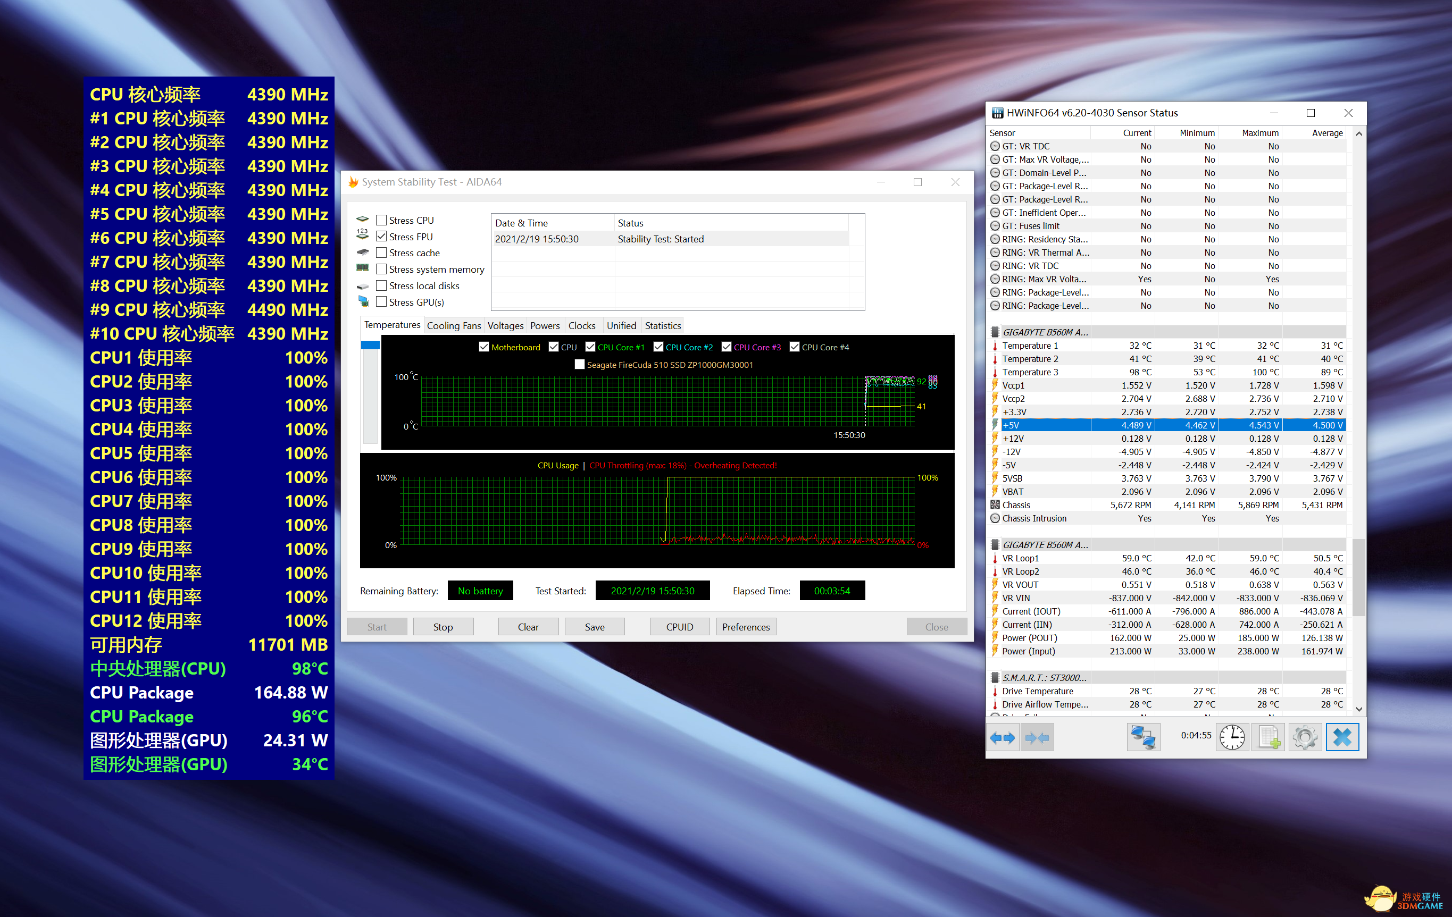
Task: Enable Seagate FireCuda 510 SSD graph checkbox
Action: [x=580, y=365]
